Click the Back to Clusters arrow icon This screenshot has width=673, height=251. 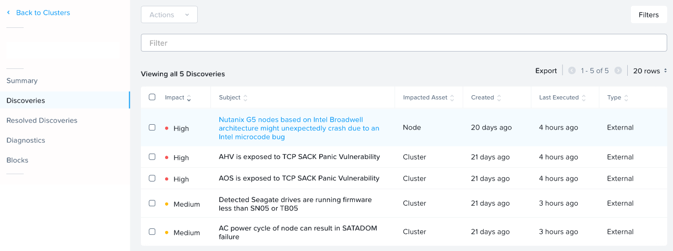8,13
